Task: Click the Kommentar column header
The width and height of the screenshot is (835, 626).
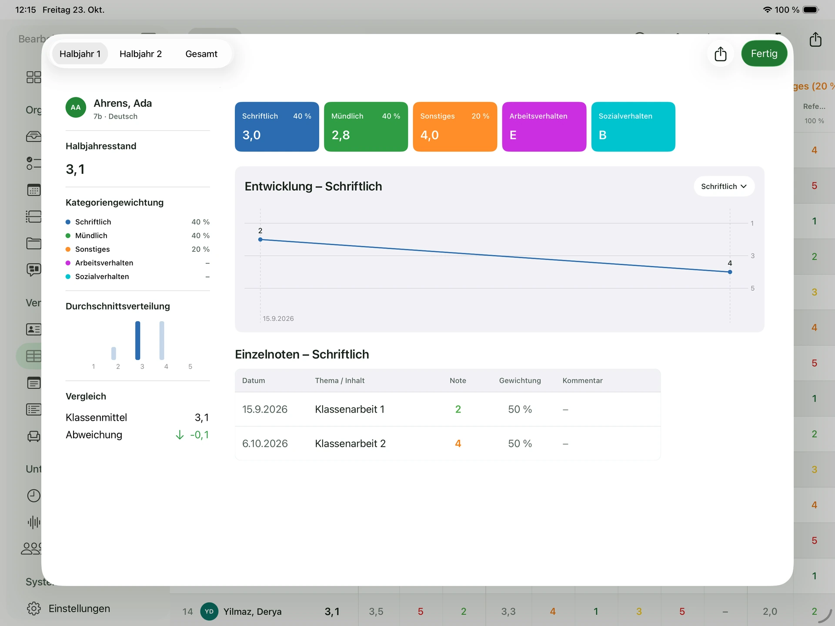Action: (x=582, y=381)
